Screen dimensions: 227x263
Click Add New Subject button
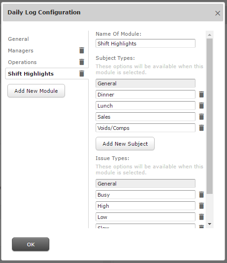click(125, 144)
